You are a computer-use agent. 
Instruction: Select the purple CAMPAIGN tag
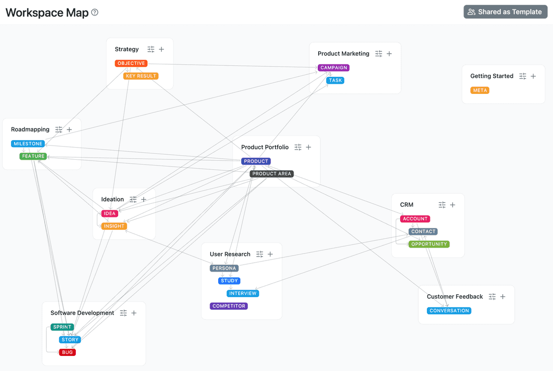333,68
